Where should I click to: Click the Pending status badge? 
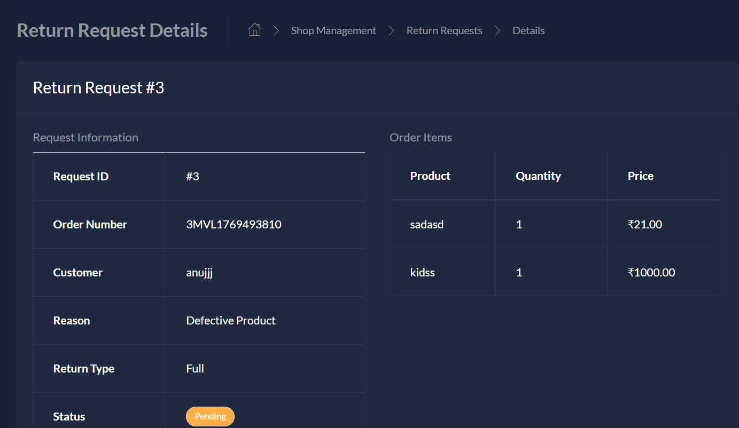[x=210, y=416]
